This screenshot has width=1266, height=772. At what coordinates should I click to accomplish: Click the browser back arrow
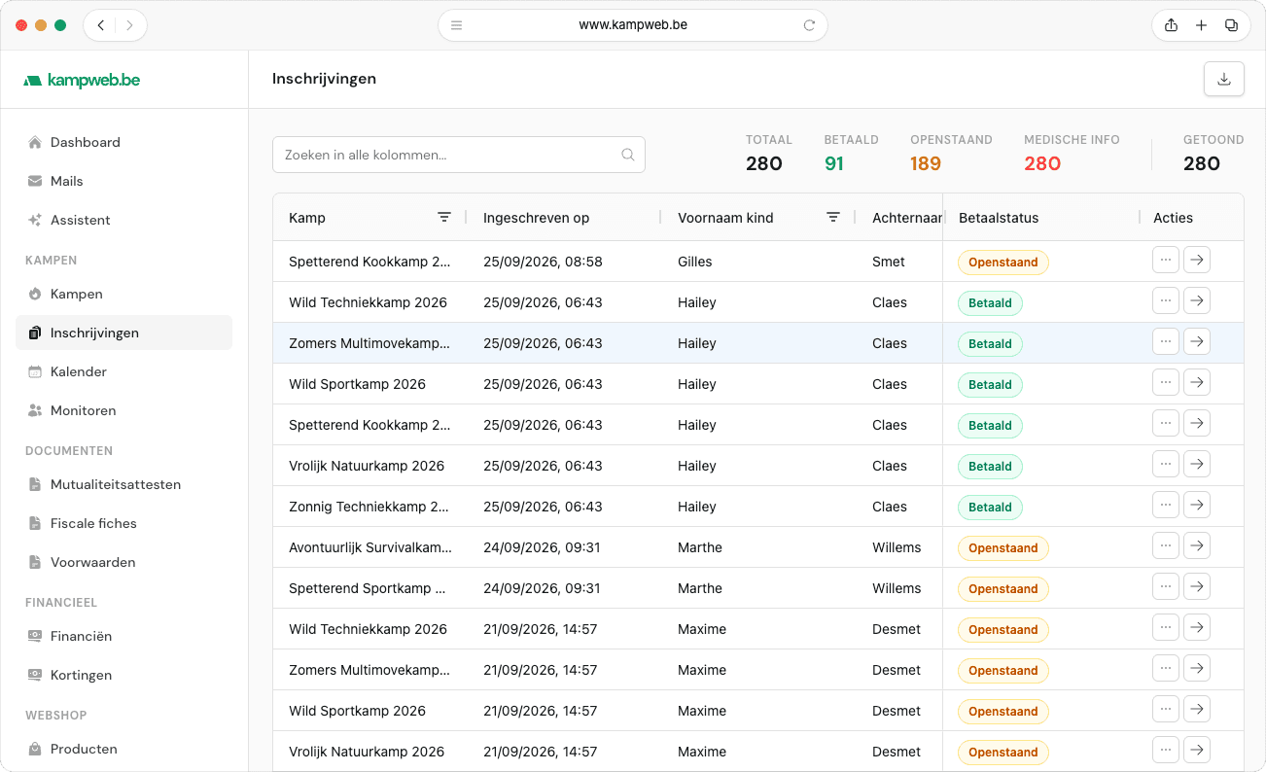tap(101, 25)
